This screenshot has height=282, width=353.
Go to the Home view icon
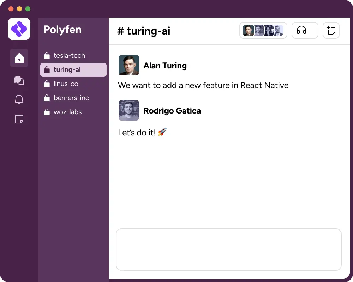click(19, 58)
